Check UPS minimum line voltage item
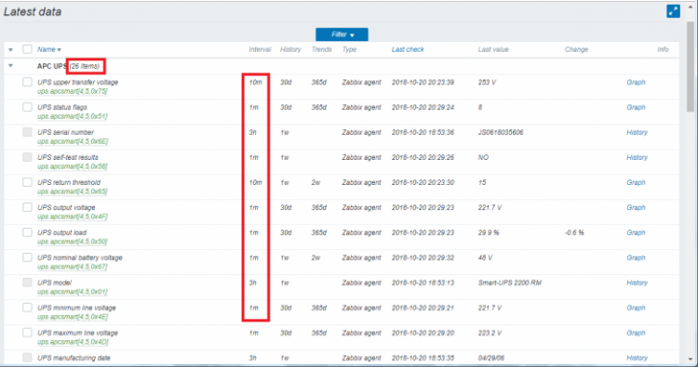Image resolution: width=698 pixels, height=367 pixels. click(x=27, y=308)
